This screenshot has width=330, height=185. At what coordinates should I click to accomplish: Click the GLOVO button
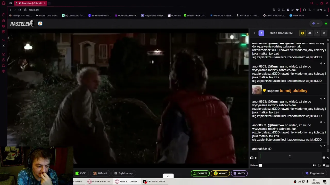220,173
